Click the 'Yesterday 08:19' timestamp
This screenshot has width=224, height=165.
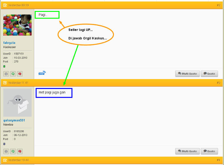pyautogui.click(x=18, y=5)
